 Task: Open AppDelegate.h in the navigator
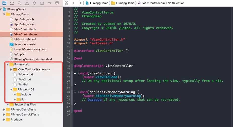pos(24,19)
